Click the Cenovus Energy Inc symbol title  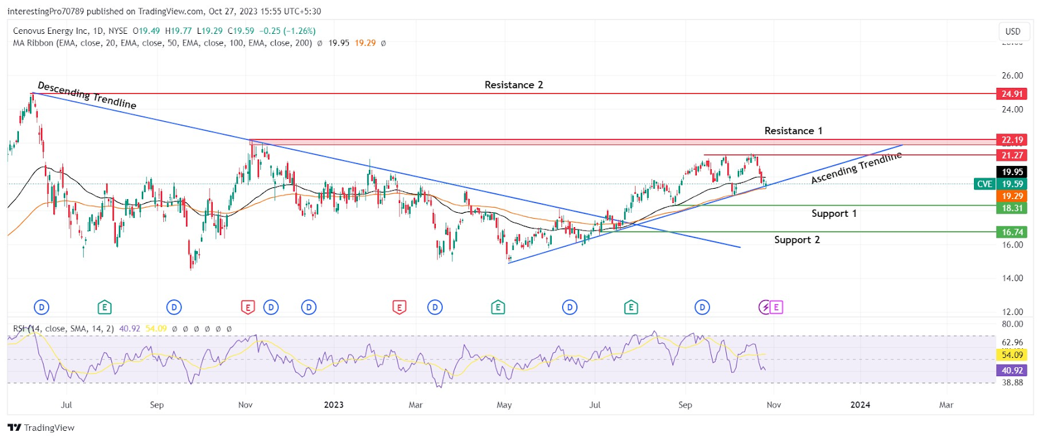51,31
